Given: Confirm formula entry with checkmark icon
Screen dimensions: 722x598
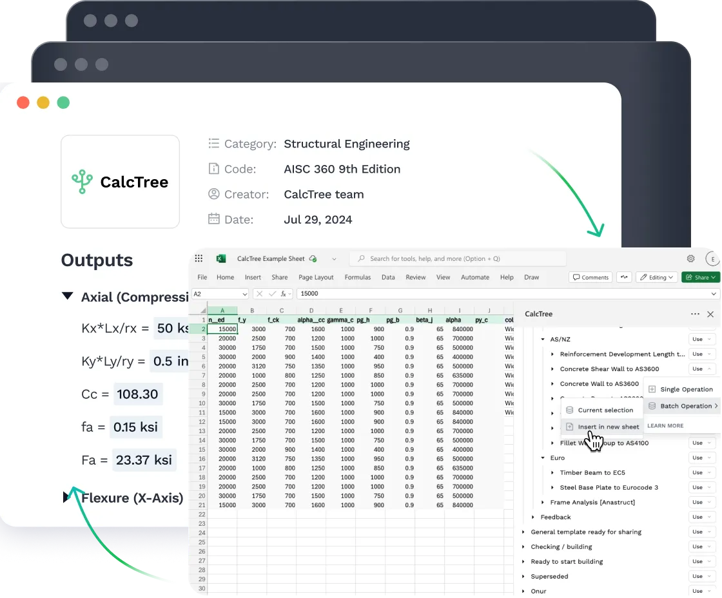Looking at the screenshot, I should pyautogui.click(x=272, y=294).
